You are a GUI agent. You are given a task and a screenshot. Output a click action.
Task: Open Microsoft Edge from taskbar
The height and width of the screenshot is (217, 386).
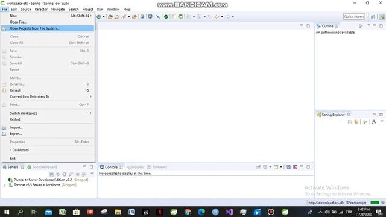pyautogui.click(x=201, y=212)
